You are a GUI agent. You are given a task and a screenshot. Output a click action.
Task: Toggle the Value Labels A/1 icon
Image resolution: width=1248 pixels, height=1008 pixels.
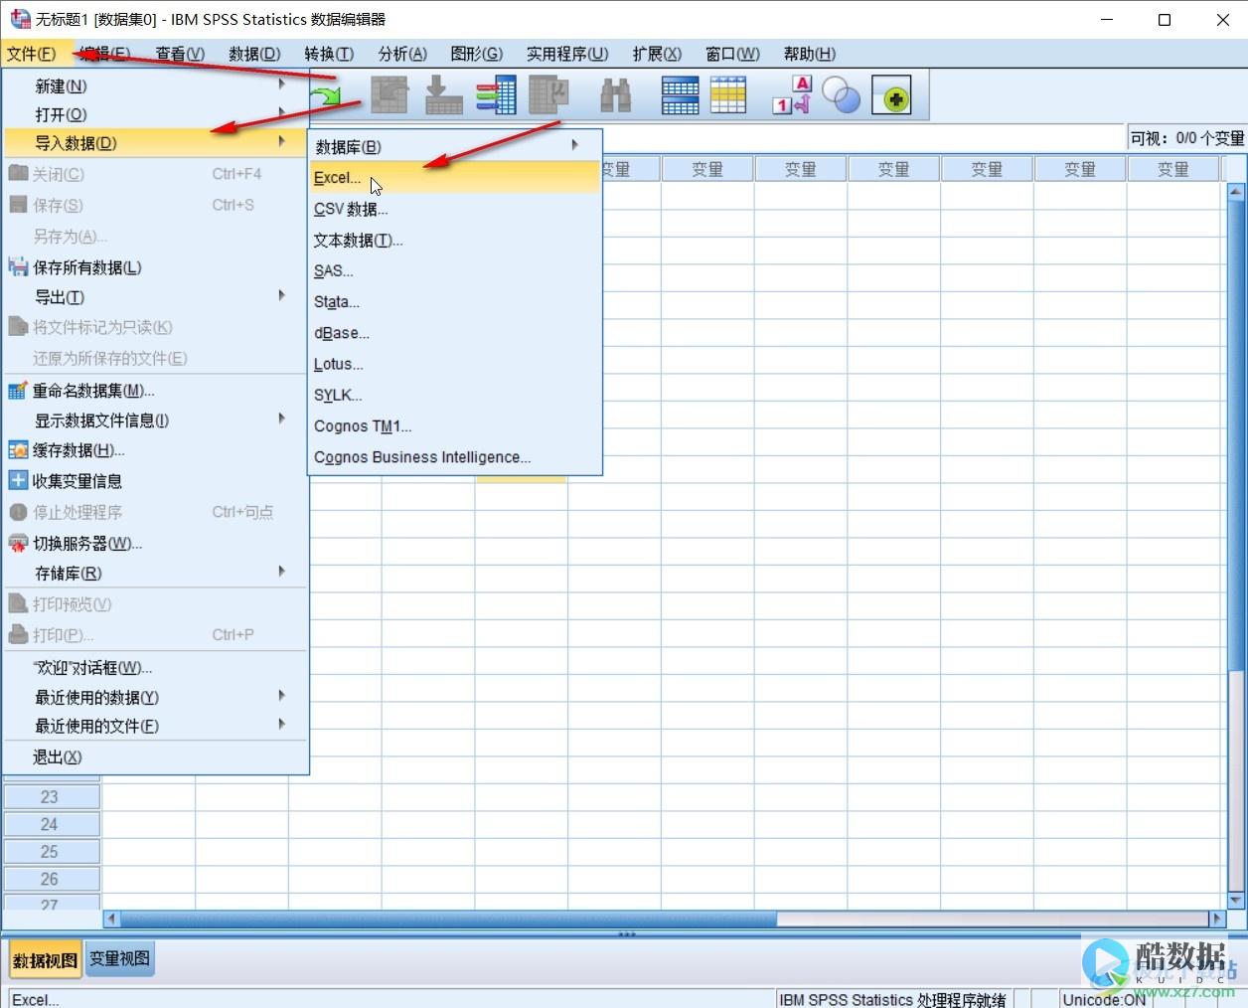[x=792, y=95]
